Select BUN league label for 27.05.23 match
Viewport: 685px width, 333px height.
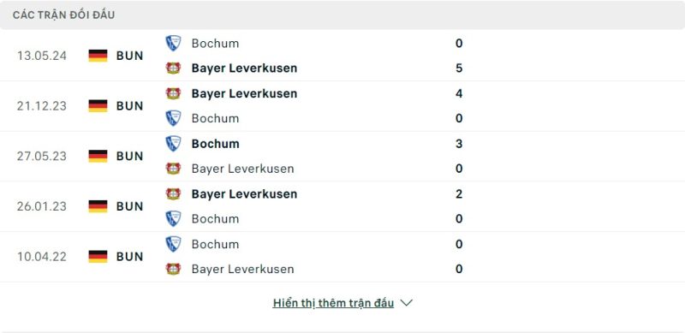[130, 156]
